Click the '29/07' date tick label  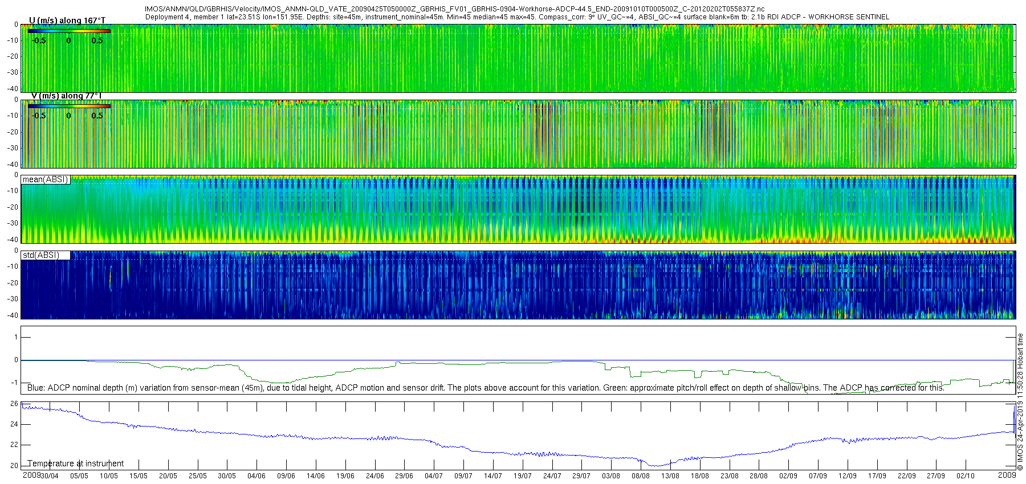[x=581, y=476]
